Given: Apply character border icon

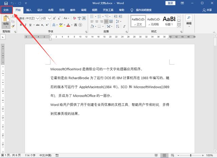Looking at the screenshot, I should coord(84,18).
